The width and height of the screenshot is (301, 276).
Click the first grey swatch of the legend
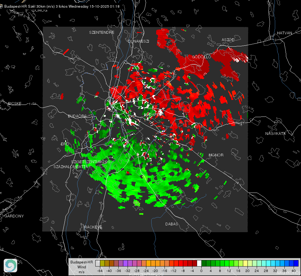(97, 263)
